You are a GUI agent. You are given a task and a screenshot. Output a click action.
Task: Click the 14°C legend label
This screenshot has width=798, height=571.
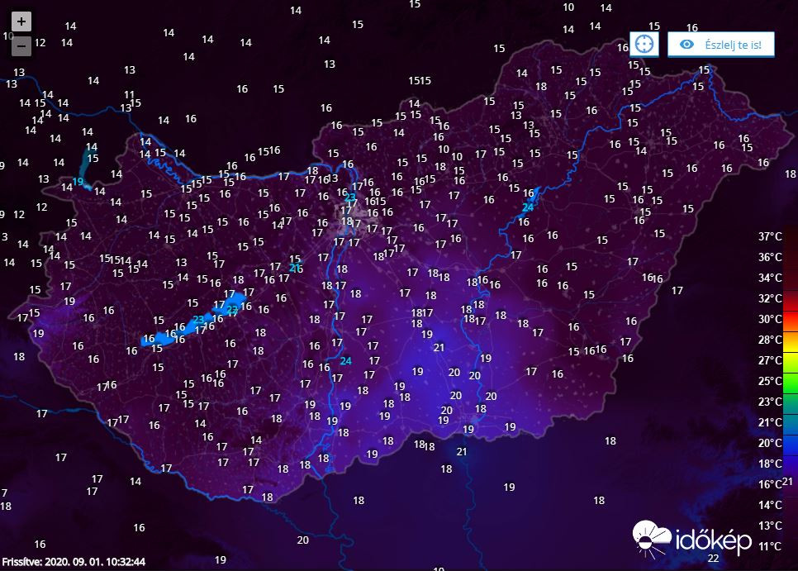point(770,505)
